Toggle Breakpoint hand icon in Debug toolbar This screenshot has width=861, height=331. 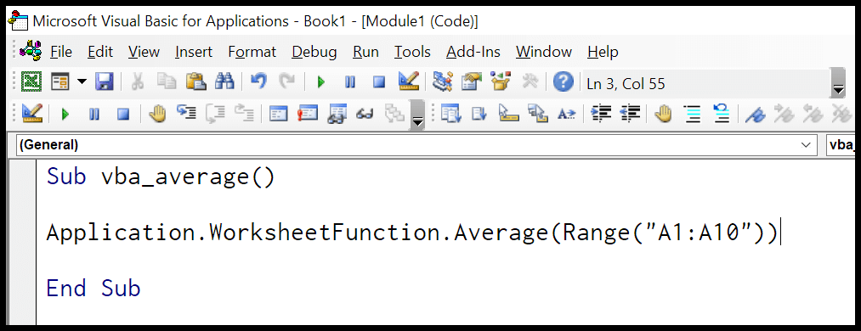[157, 114]
